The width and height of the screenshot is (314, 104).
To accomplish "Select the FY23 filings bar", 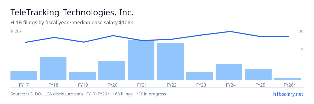I will click(x=200, y=76).
